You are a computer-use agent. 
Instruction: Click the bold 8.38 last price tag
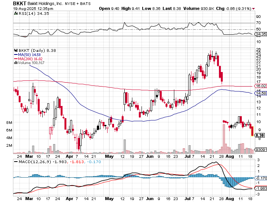[x=260, y=135]
